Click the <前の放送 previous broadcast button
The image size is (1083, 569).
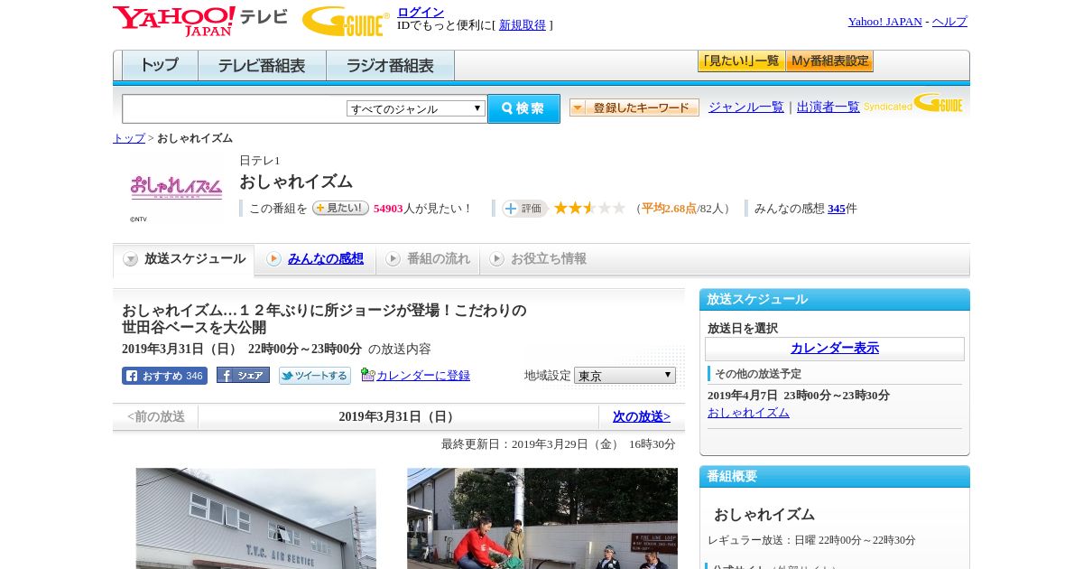tap(156, 417)
